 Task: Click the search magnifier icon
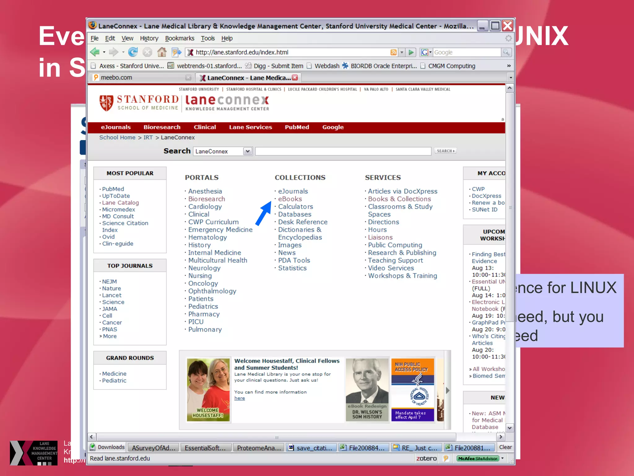tap(506, 52)
